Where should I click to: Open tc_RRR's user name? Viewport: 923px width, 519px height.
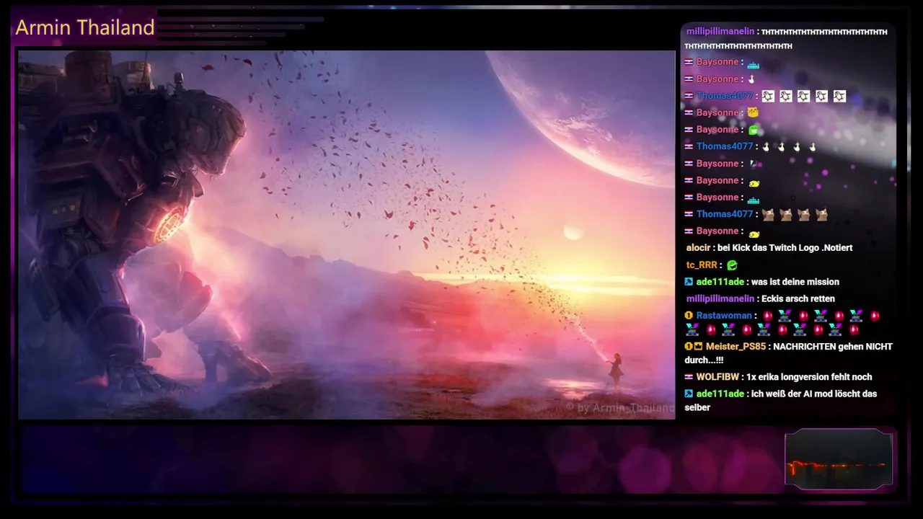(702, 265)
